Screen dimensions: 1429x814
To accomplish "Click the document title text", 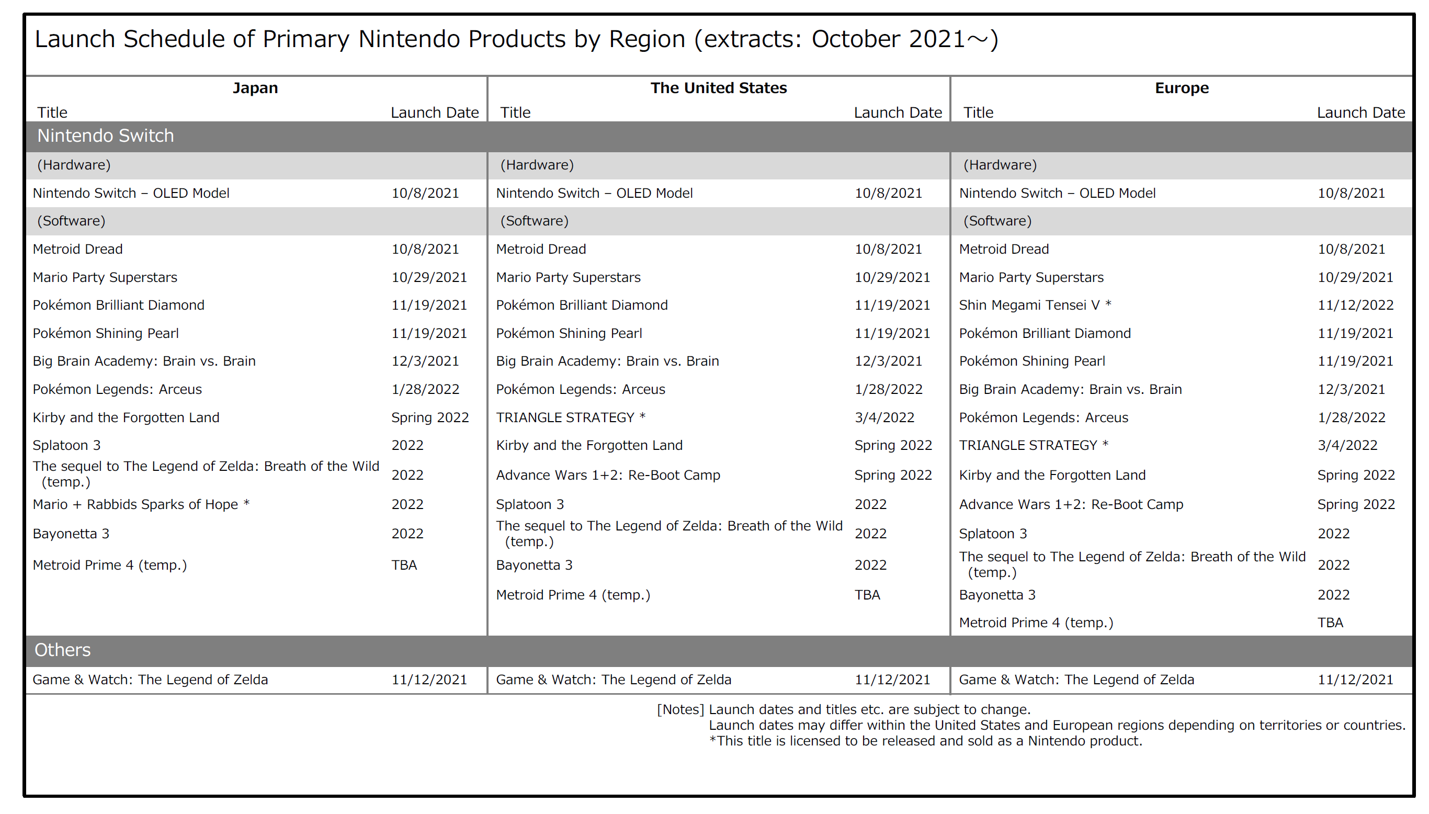I will tap(516, 39).
